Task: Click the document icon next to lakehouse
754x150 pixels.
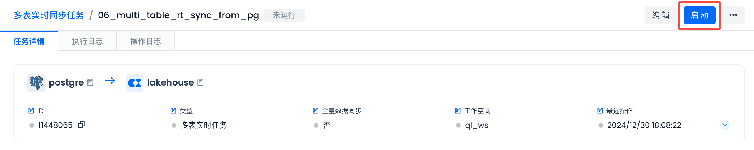Action: [x=200, y=82]
